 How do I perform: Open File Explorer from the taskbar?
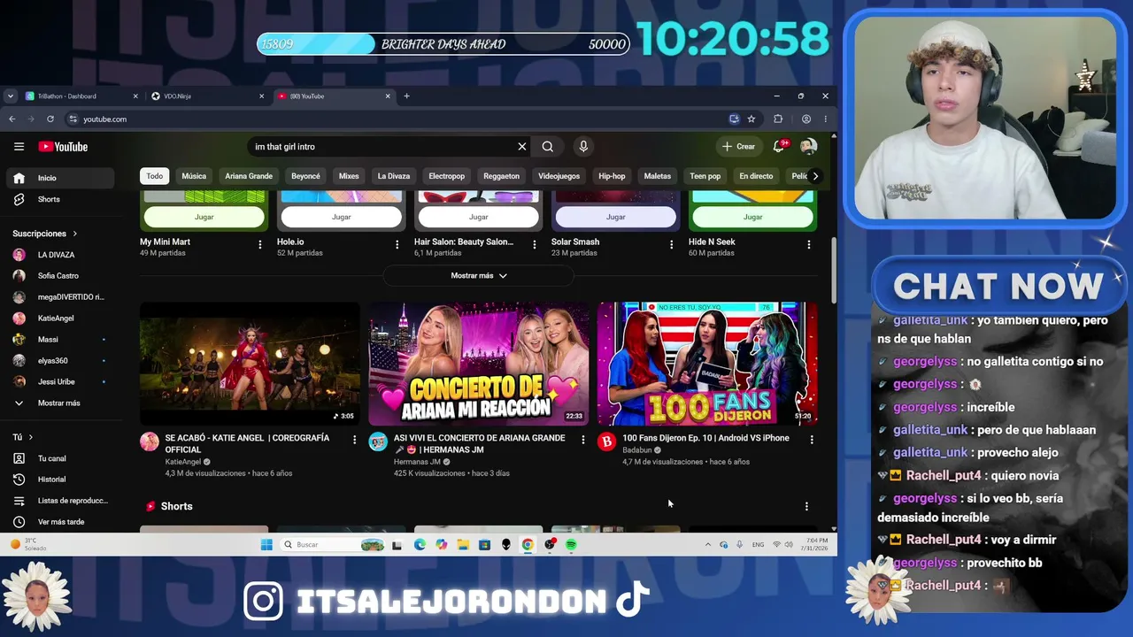point(463,545)
